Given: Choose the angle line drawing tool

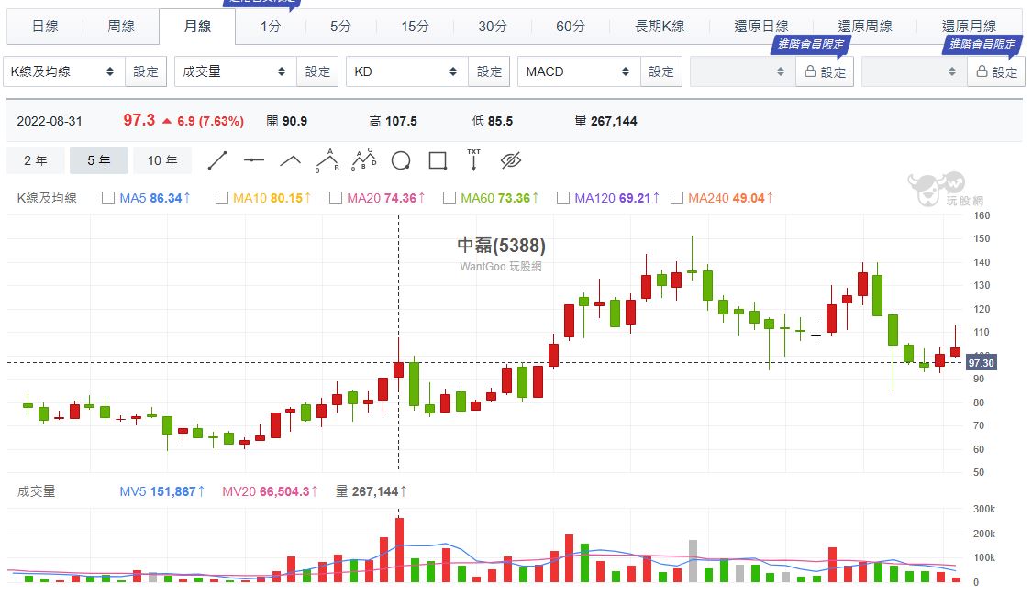Looking at the screenshot, I should 291,161.
